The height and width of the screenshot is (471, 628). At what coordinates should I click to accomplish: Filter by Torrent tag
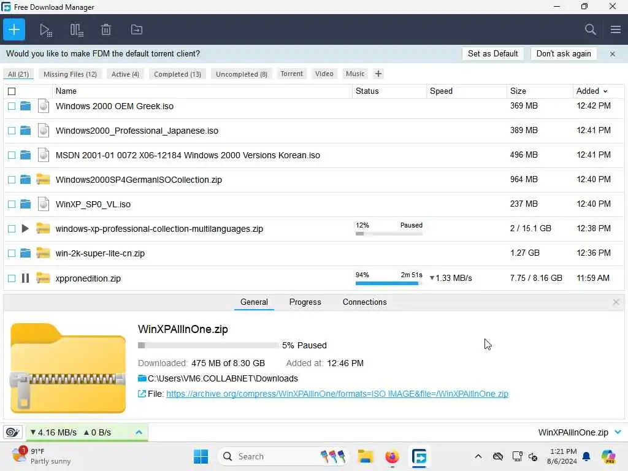pos(291,74)
